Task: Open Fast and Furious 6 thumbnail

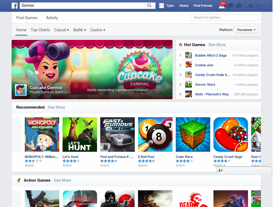Action: tap(118, 134)
